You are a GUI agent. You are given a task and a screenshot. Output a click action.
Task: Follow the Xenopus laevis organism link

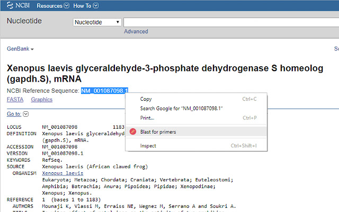pos(63,173)
